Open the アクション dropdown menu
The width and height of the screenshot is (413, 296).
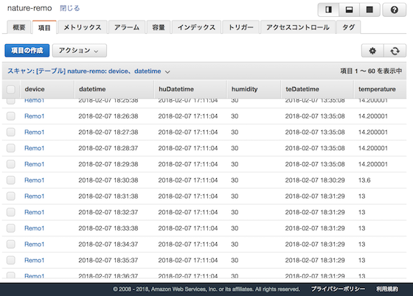80,51
